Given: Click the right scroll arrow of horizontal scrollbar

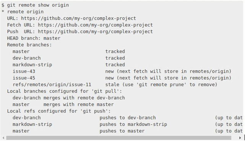Looking at the screenshot, I should coord(240,138).
